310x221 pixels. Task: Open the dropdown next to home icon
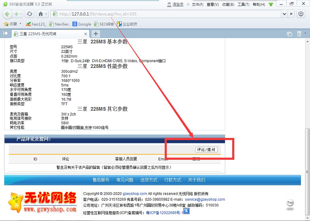[46, 14]
